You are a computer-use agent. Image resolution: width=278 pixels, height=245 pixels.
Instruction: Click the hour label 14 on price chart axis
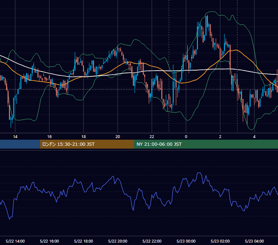[x=15, y=137]
